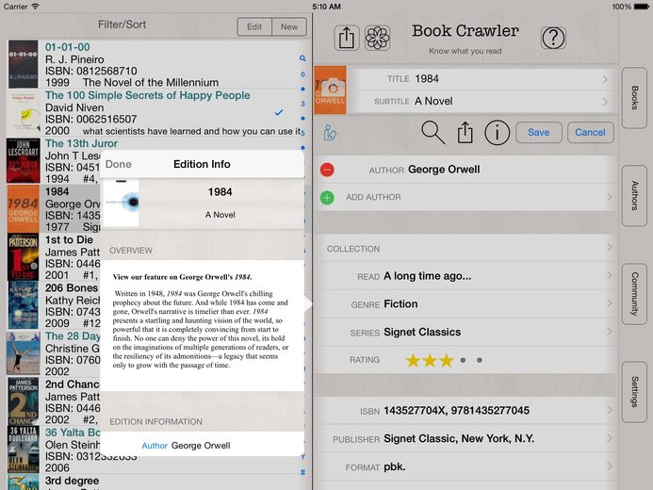
Task: Tap the magnifying glass search icon
Action: coord(433,132)
